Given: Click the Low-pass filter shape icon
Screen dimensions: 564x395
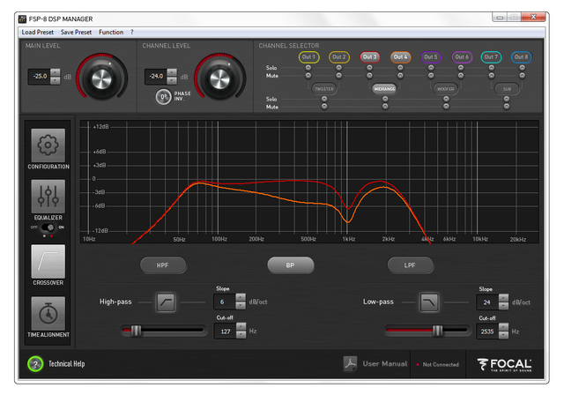Looking at the screenshot, I should (429, 302).
